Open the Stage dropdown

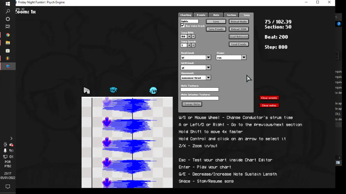(x=243, y=57)
